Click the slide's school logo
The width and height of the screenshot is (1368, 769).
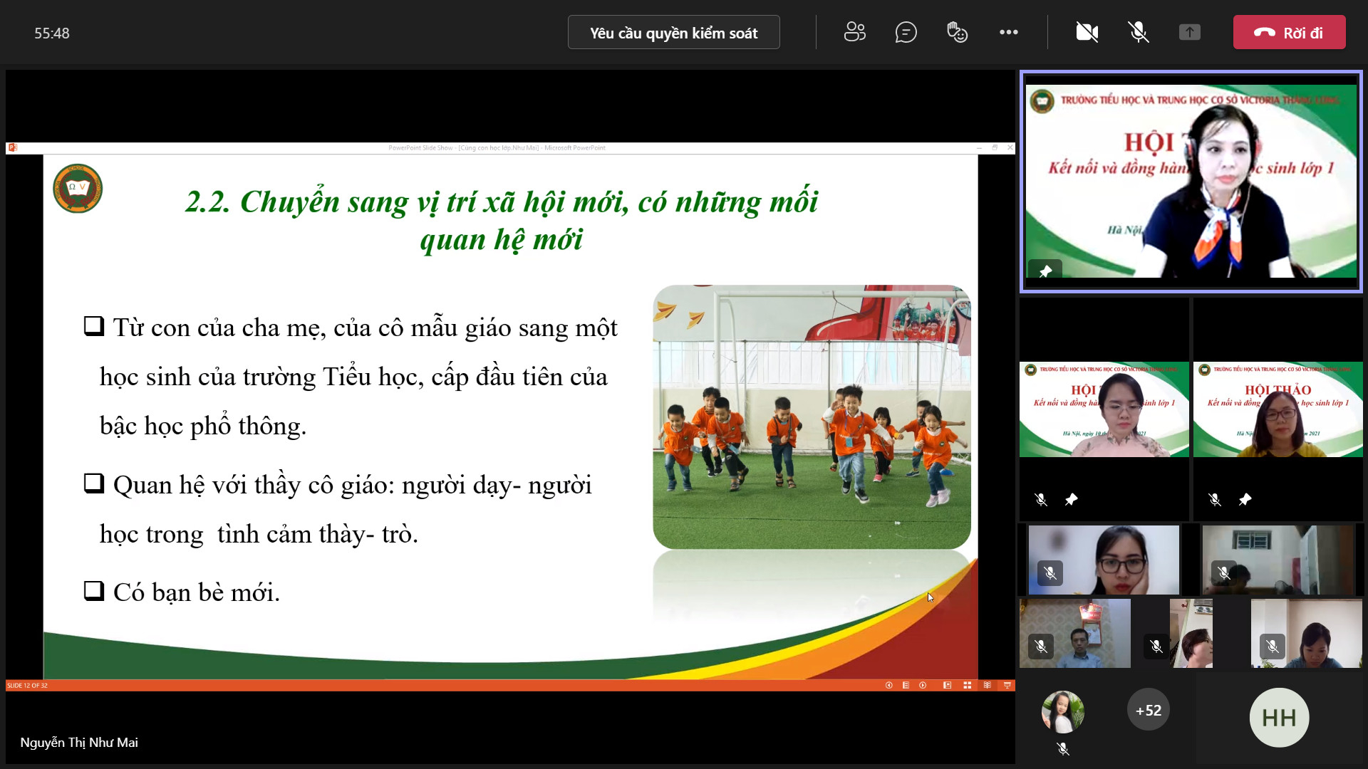click(78, 189)
